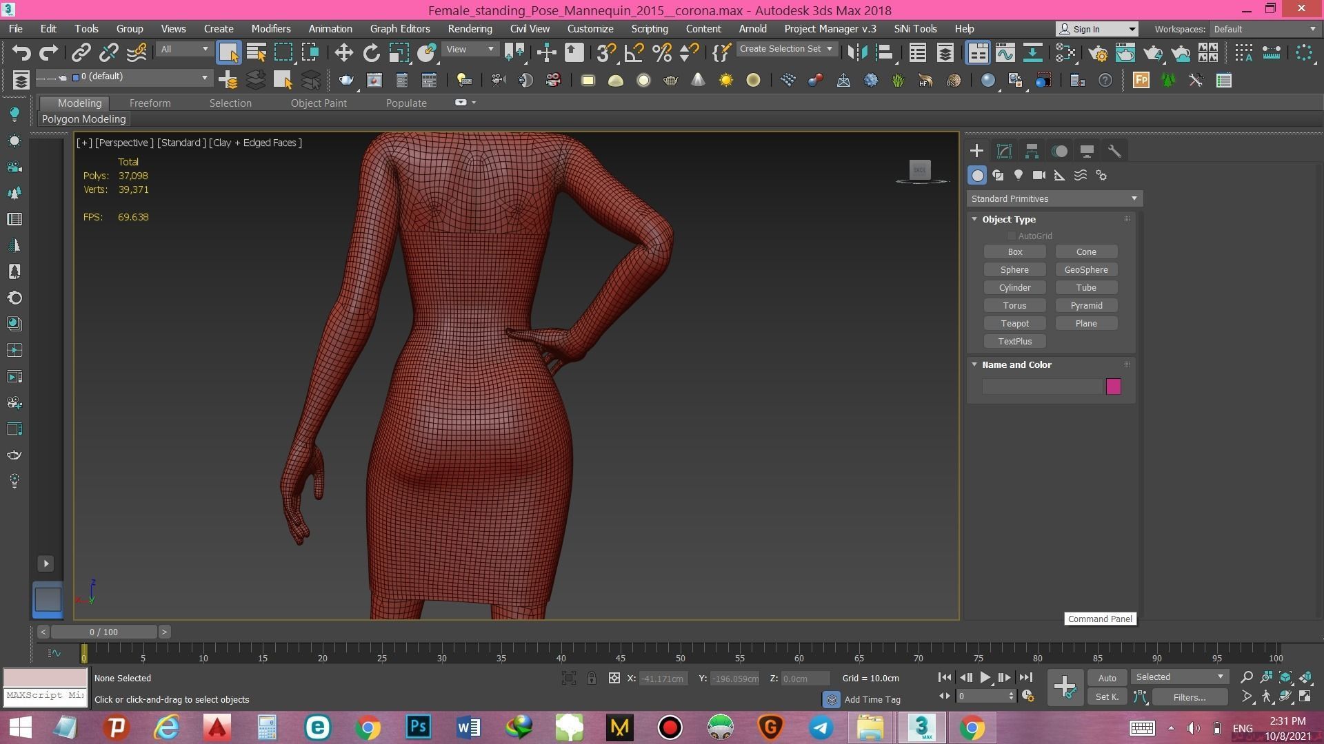The height and width of the screenshot is (744, 1324).
Task: Create a Teapot primitive
Action: click(x=1014, y=324)
